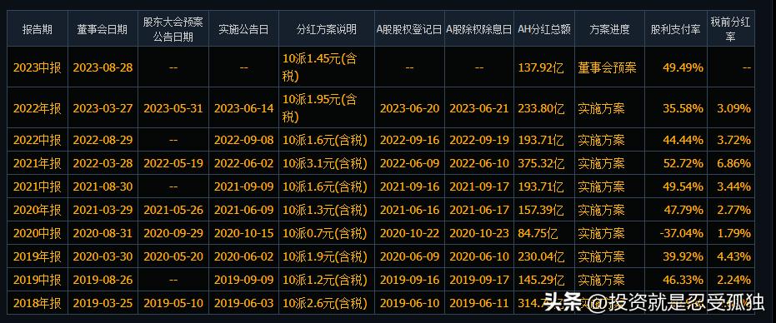Click total dividend 84.75亿
This screenshot has width=776, height=323.
(538, 233)
